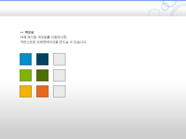Click the gray swatch beside dark green
This screenshot has width=186, height=139.
pos(59,75)
